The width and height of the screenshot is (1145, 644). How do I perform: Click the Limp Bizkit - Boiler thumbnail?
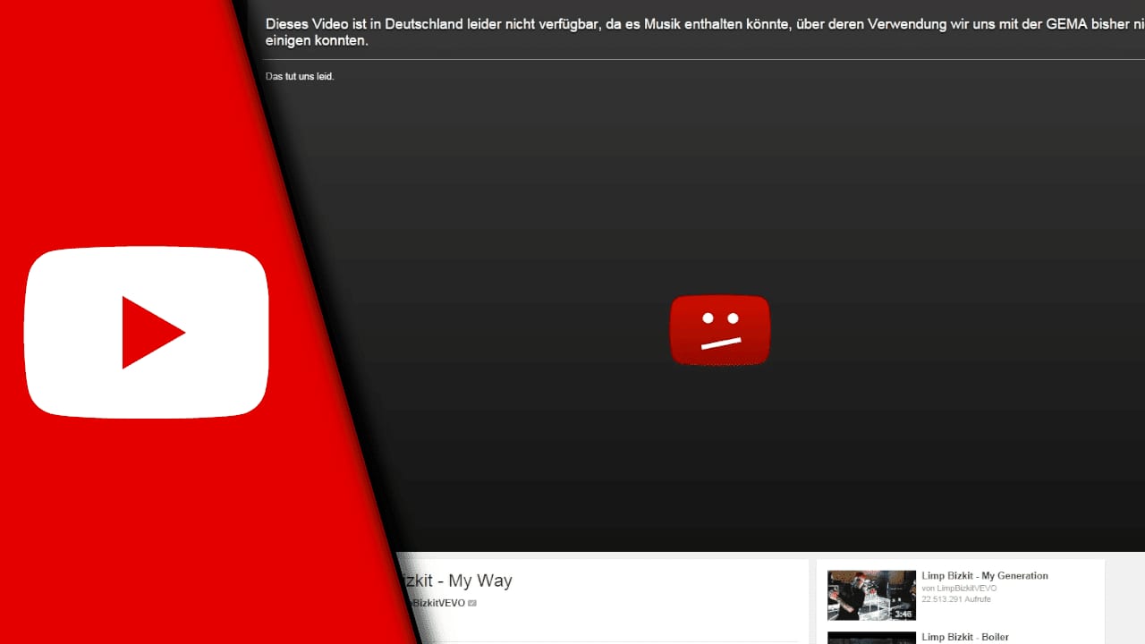[x=871, y=638]
